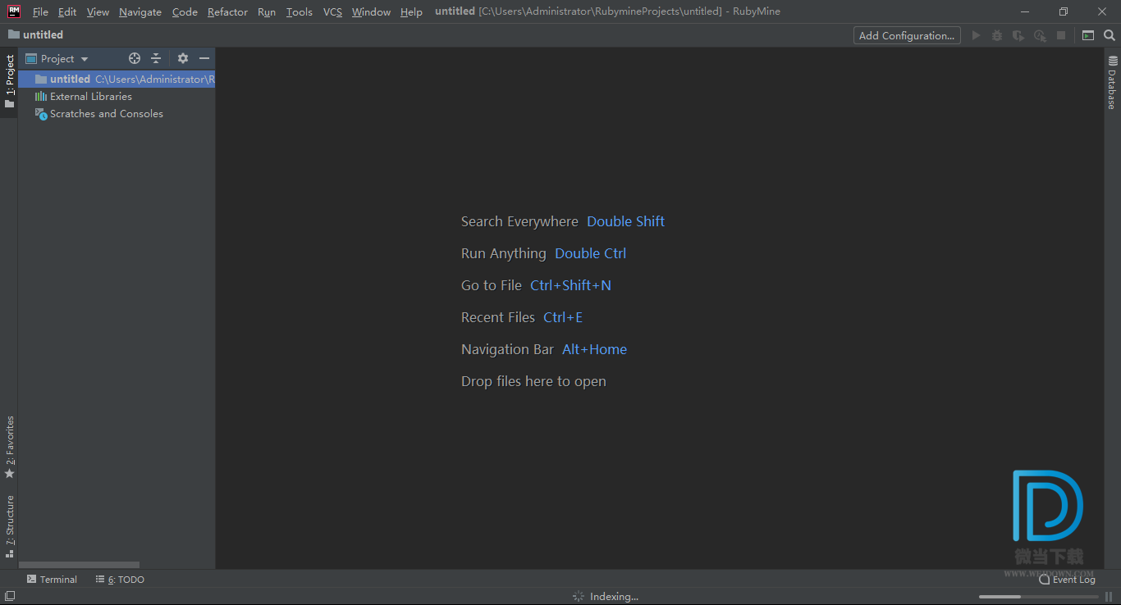This screenshot has width=1121, height=605.
Task: Open the Help menu
Action: (411, 11)
